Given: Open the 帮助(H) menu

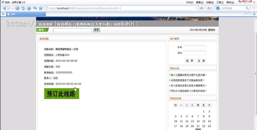Looking at the screenshot, I should pyautogui.click(x=230, y=3).
